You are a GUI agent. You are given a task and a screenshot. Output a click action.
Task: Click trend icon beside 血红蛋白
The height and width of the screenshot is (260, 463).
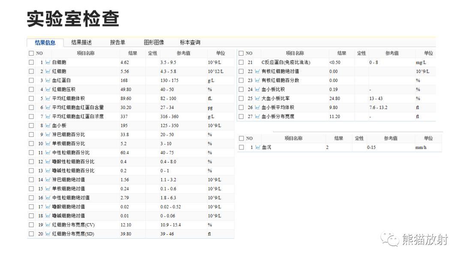pos(48,80)
